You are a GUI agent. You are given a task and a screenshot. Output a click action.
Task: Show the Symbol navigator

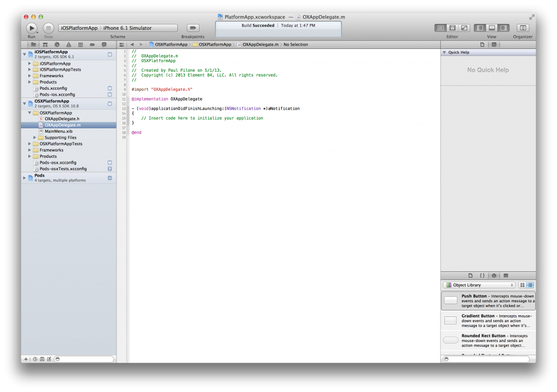45,45
